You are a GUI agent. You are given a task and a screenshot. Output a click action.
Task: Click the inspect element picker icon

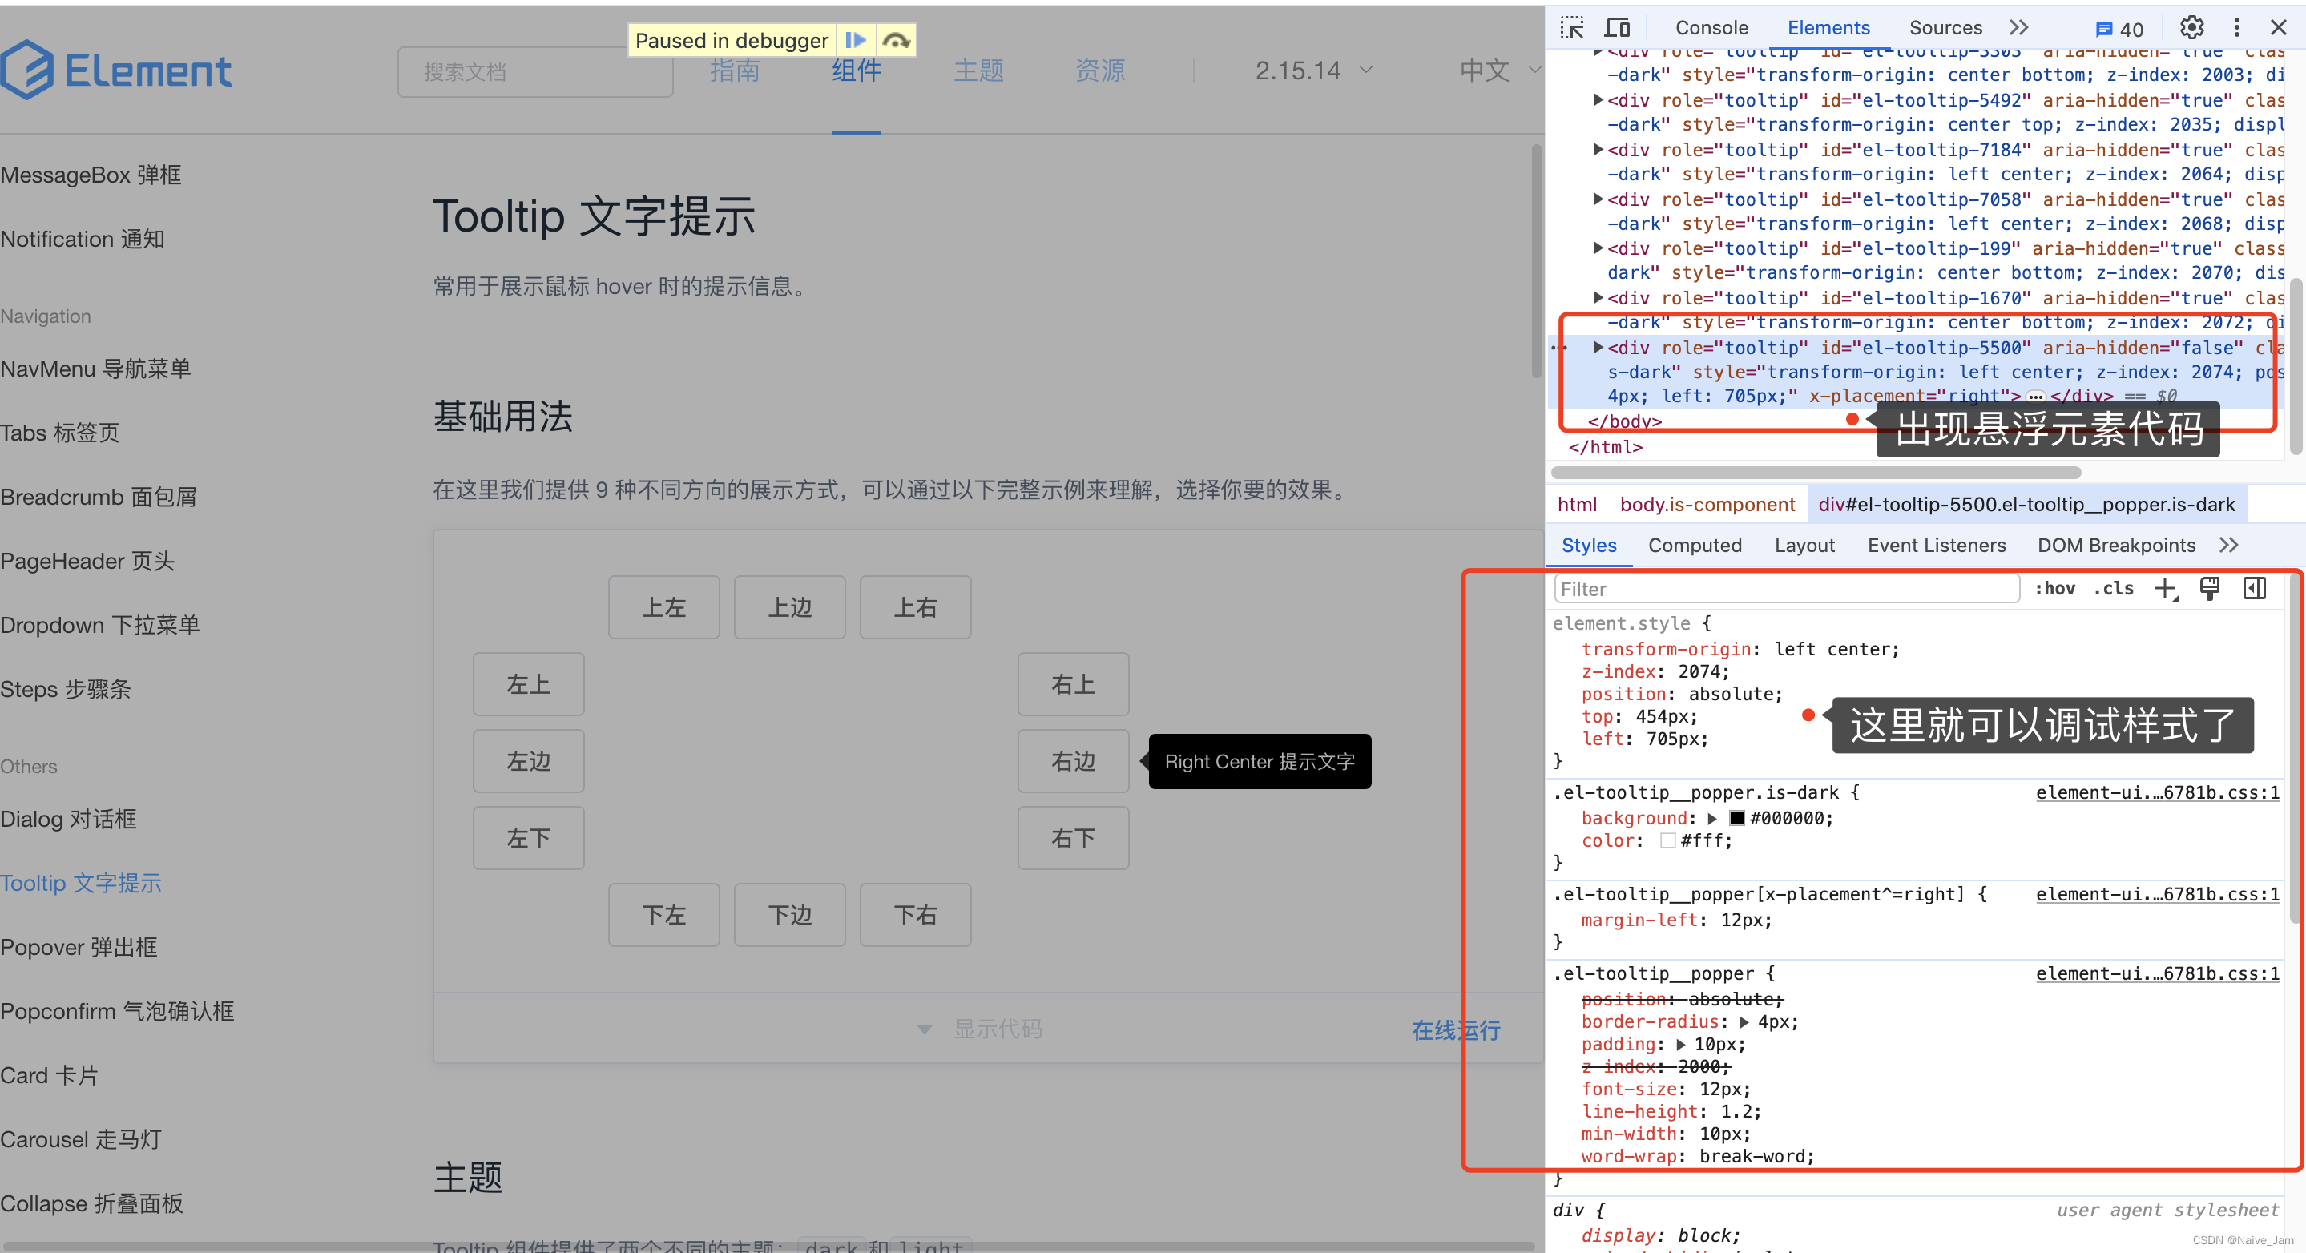(x=1572, y=28)
